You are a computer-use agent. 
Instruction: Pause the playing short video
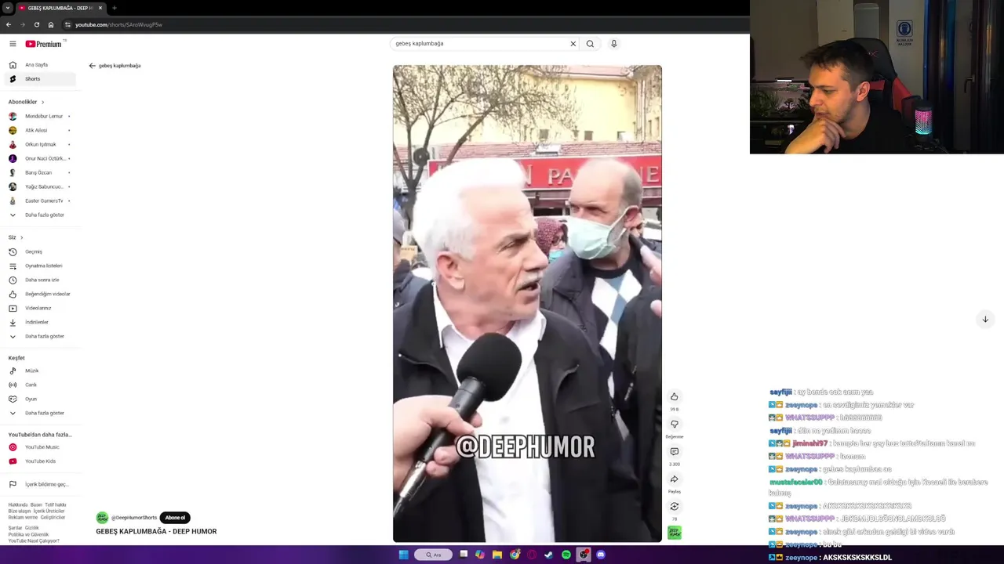tap(527, 304)
